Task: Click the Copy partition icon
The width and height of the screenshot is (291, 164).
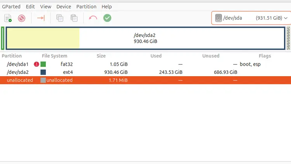Action: point(60,18)
